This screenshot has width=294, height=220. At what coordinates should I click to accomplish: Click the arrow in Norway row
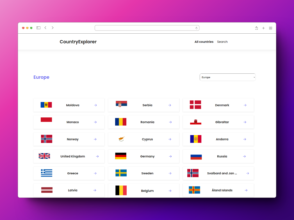tap(95, 139)
